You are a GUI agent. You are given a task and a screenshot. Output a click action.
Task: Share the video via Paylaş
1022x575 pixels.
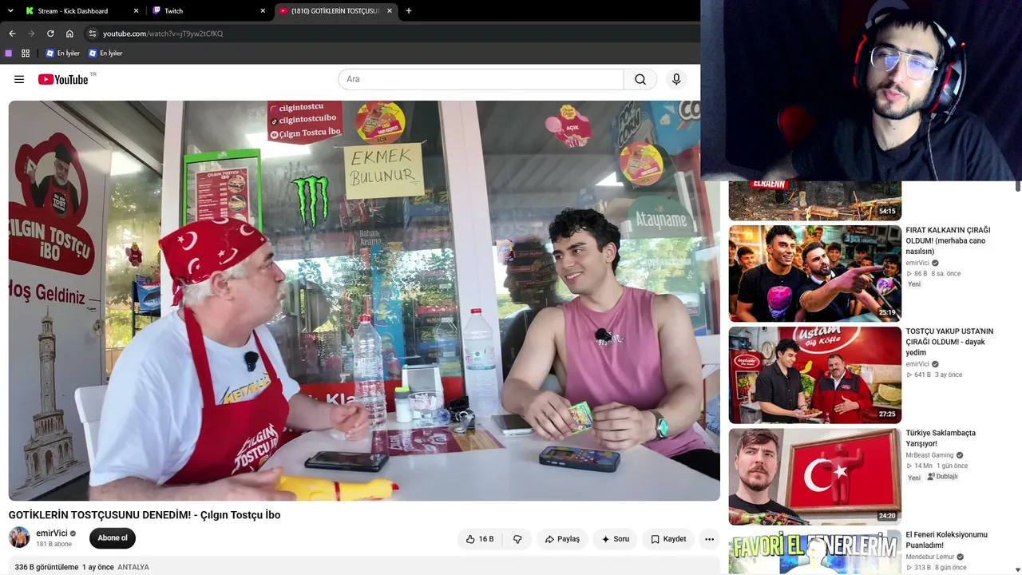point(562,539)
